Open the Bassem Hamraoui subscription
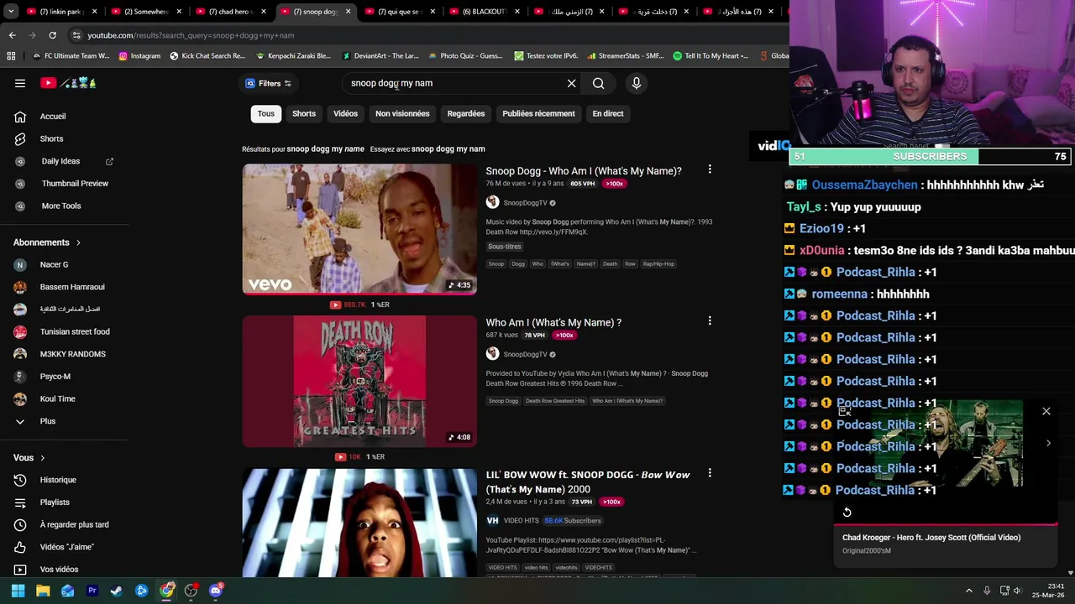The height and width of the screenshot is (604, 1075). (72, 287)
